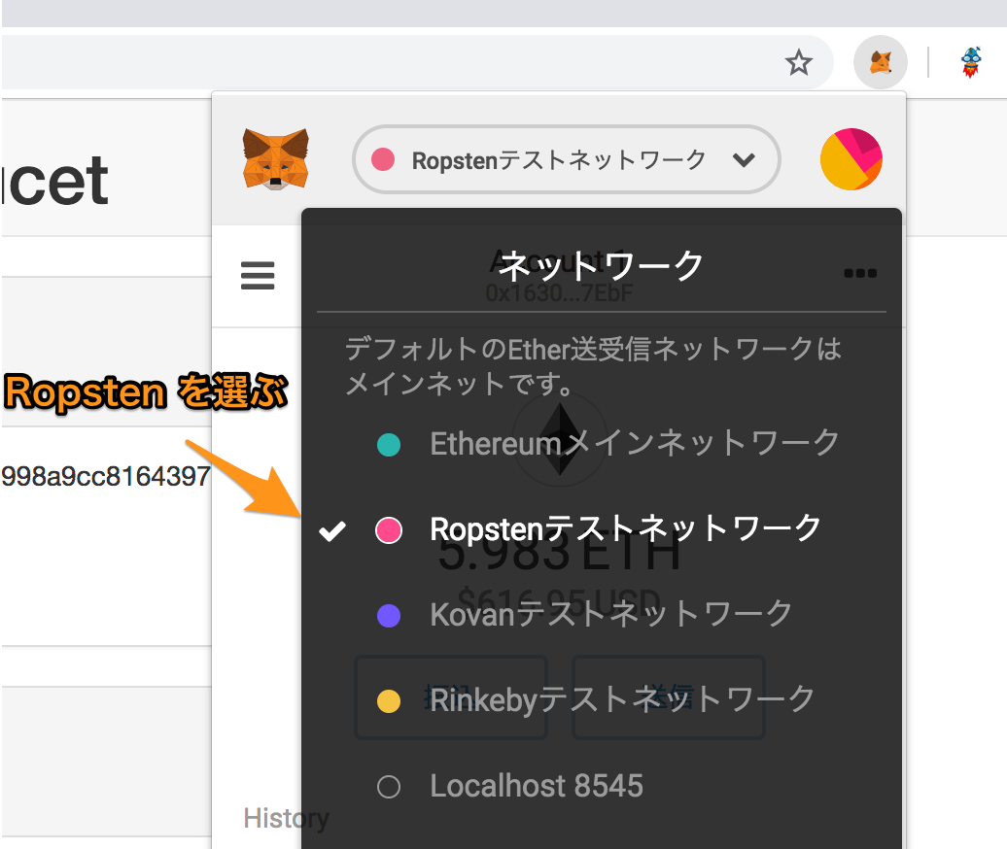Screen dimensions: 1007x849
Task: Click purple dot beside Kovan network
Action: pos(389,616)
